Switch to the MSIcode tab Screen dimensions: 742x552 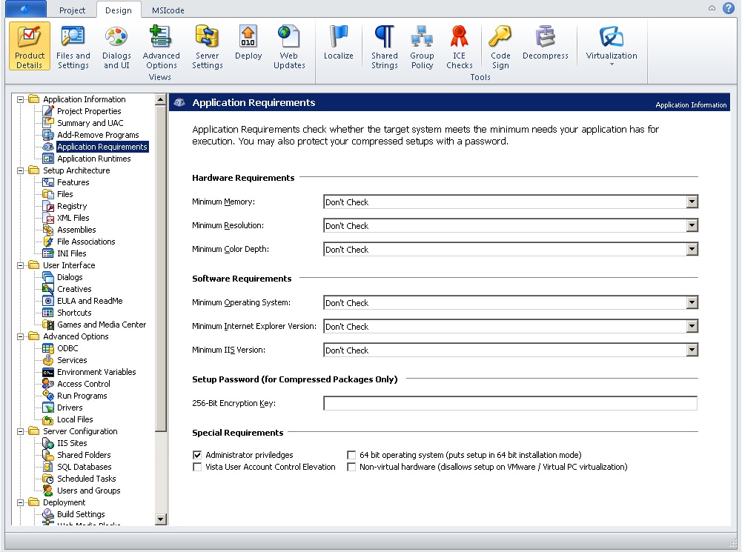(168, 10)
